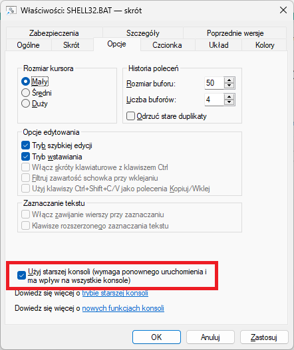The width and height of the screenshot is (294, 350).
Task: Uncheck Użyj starszej konsoli option
Action: 21,276
